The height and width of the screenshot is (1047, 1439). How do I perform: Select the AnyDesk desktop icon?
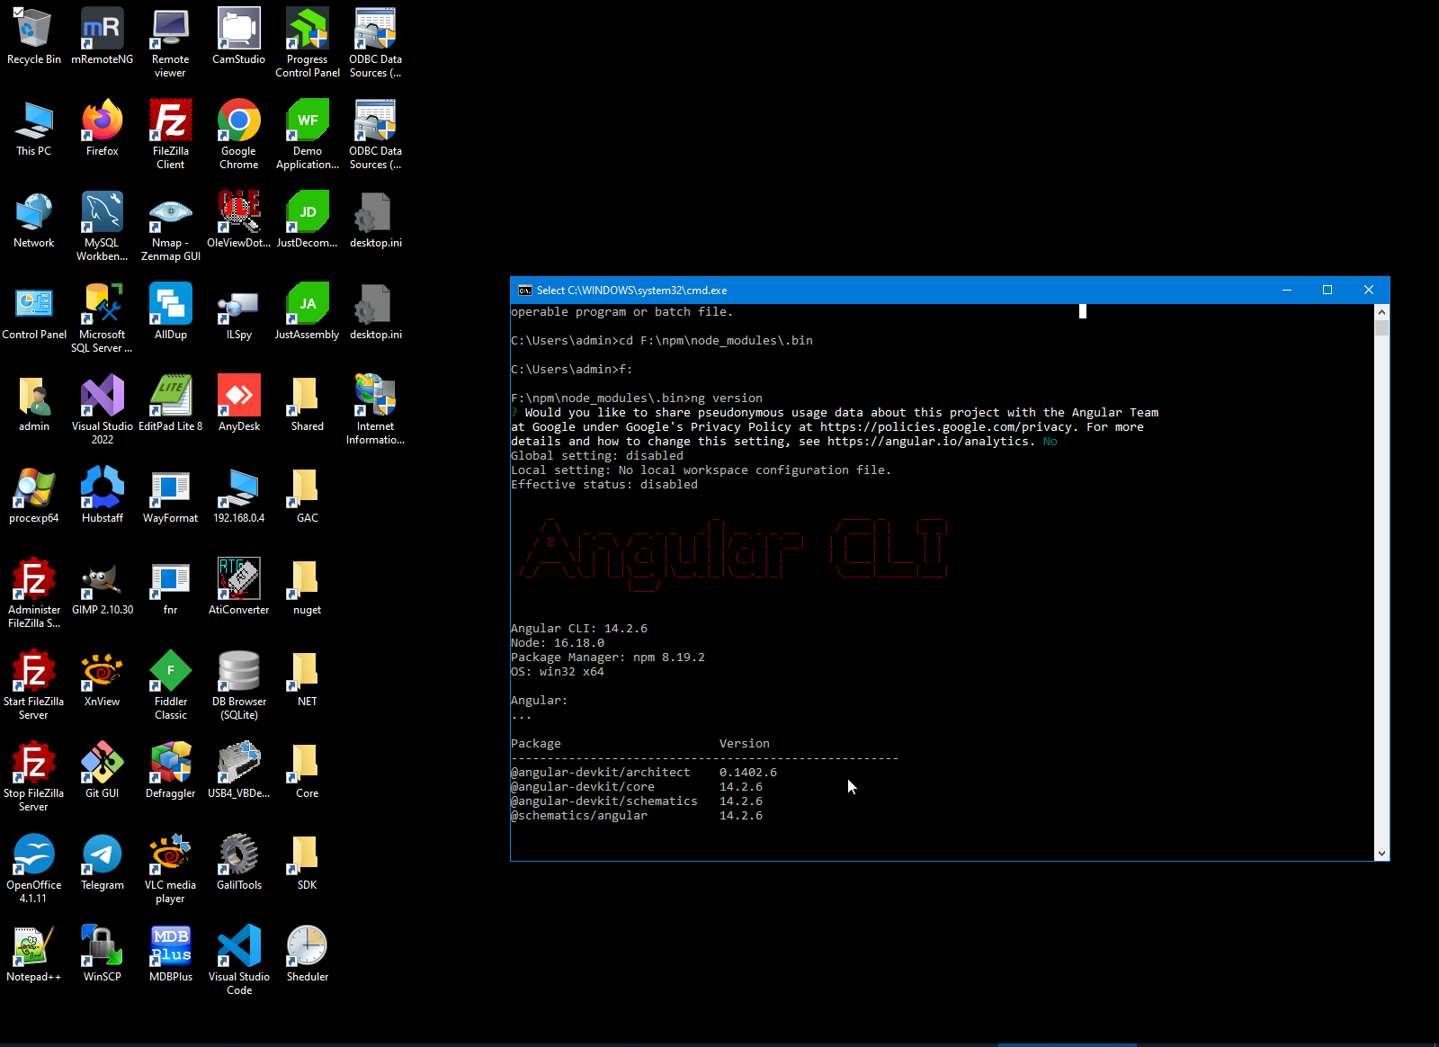(238, 403)
